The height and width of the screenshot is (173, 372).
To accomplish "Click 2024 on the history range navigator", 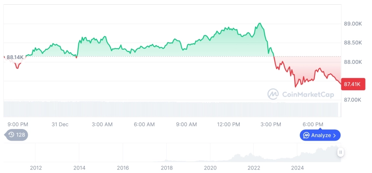I will (298, 167).
